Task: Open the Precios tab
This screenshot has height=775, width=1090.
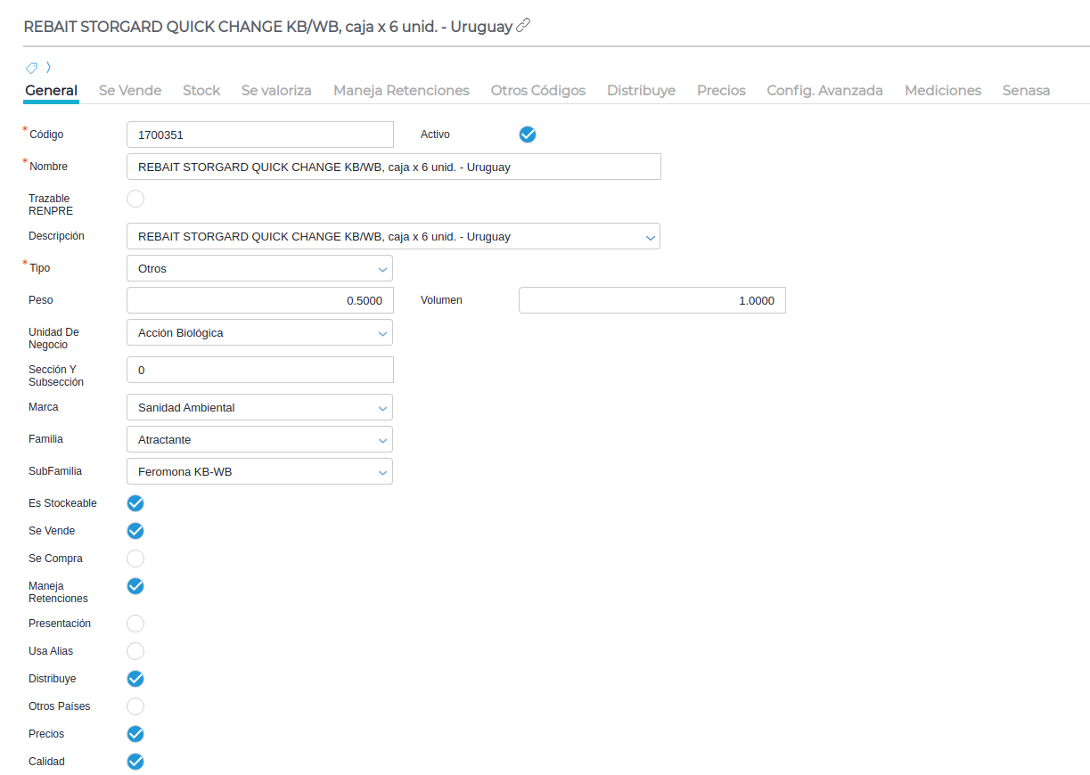Action: click(x=721, y=90)
